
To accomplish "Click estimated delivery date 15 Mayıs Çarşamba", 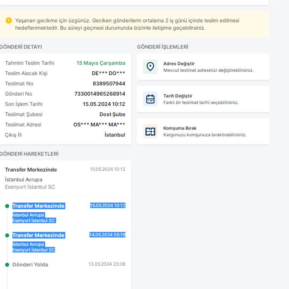I will pos(101,63).
